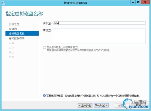
Task: Click the 名称(A) label
Action: click(47, 23)
